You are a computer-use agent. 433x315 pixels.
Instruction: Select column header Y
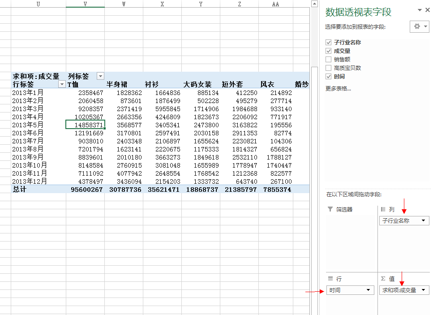(x=201, y=4)
